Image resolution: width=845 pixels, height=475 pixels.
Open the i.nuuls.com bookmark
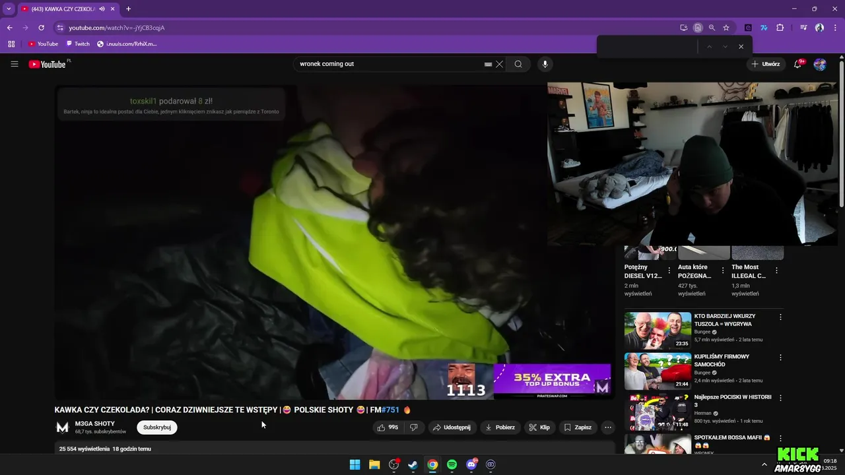127,44
